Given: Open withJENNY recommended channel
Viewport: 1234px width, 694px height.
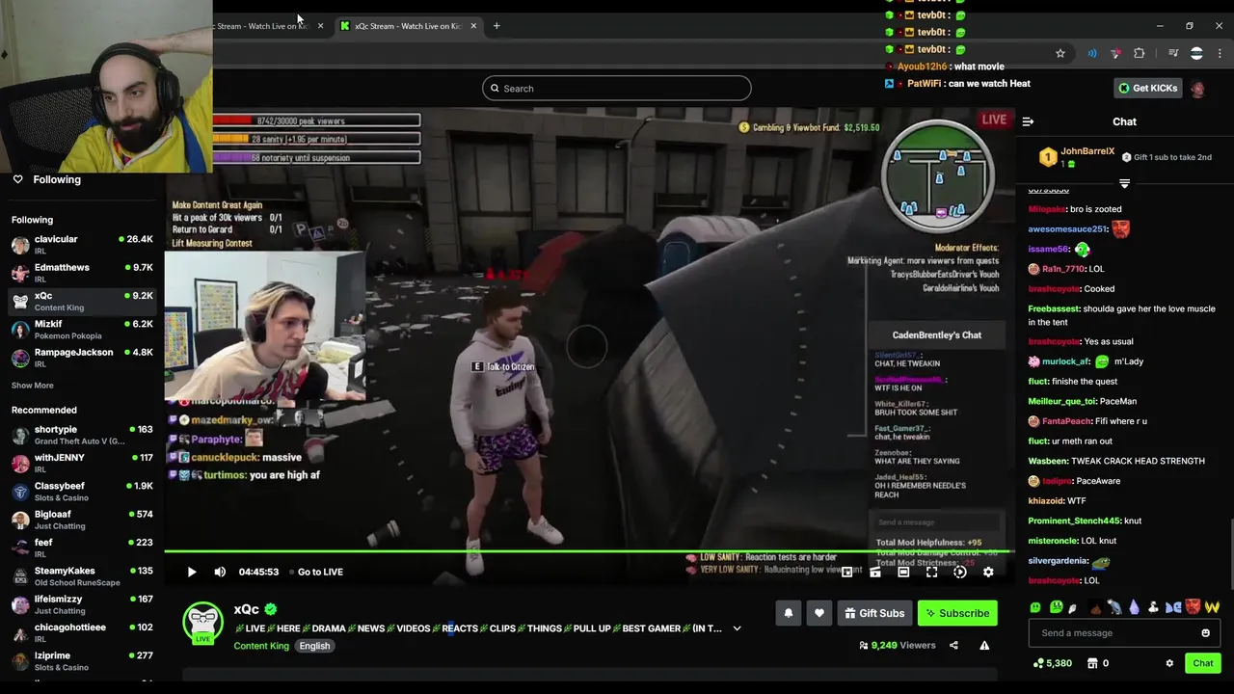Looking at the screenshot, I should pyautogui.click(x=82, y=463).
